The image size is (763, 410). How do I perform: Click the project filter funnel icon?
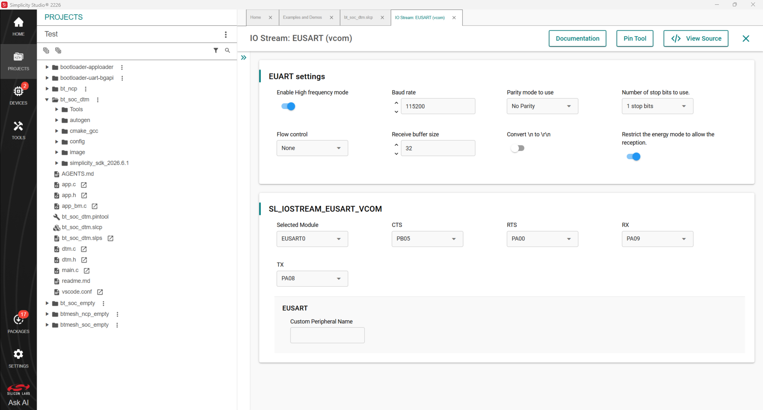(216, 50)
